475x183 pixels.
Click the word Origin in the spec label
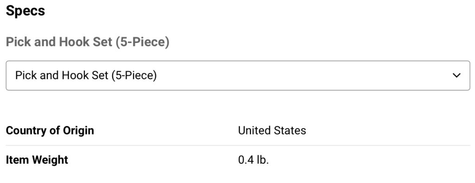pyautogui.click(x=78, y=131)
